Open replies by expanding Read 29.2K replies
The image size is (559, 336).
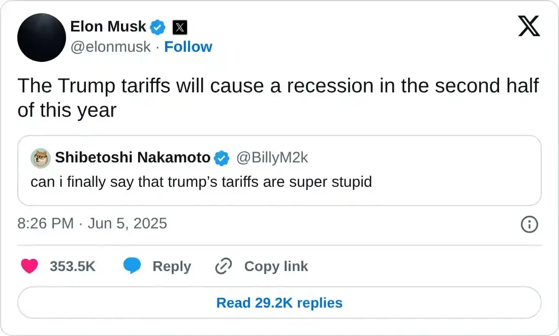[x=279, y=303]
